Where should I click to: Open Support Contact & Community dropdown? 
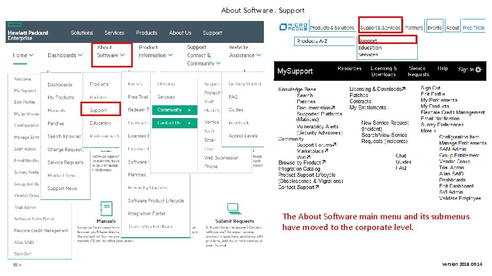(203, 55)
